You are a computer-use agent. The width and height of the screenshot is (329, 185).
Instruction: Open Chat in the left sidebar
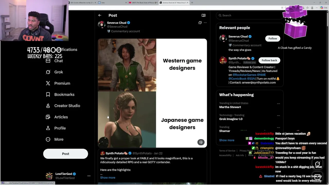pos(58,61)
